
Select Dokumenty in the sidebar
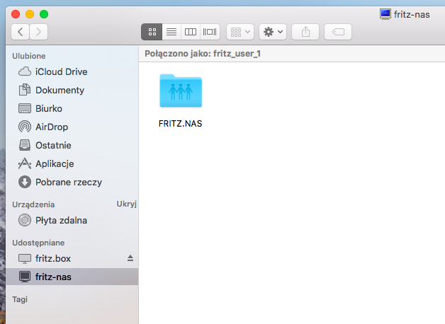(x=60, y=90)
